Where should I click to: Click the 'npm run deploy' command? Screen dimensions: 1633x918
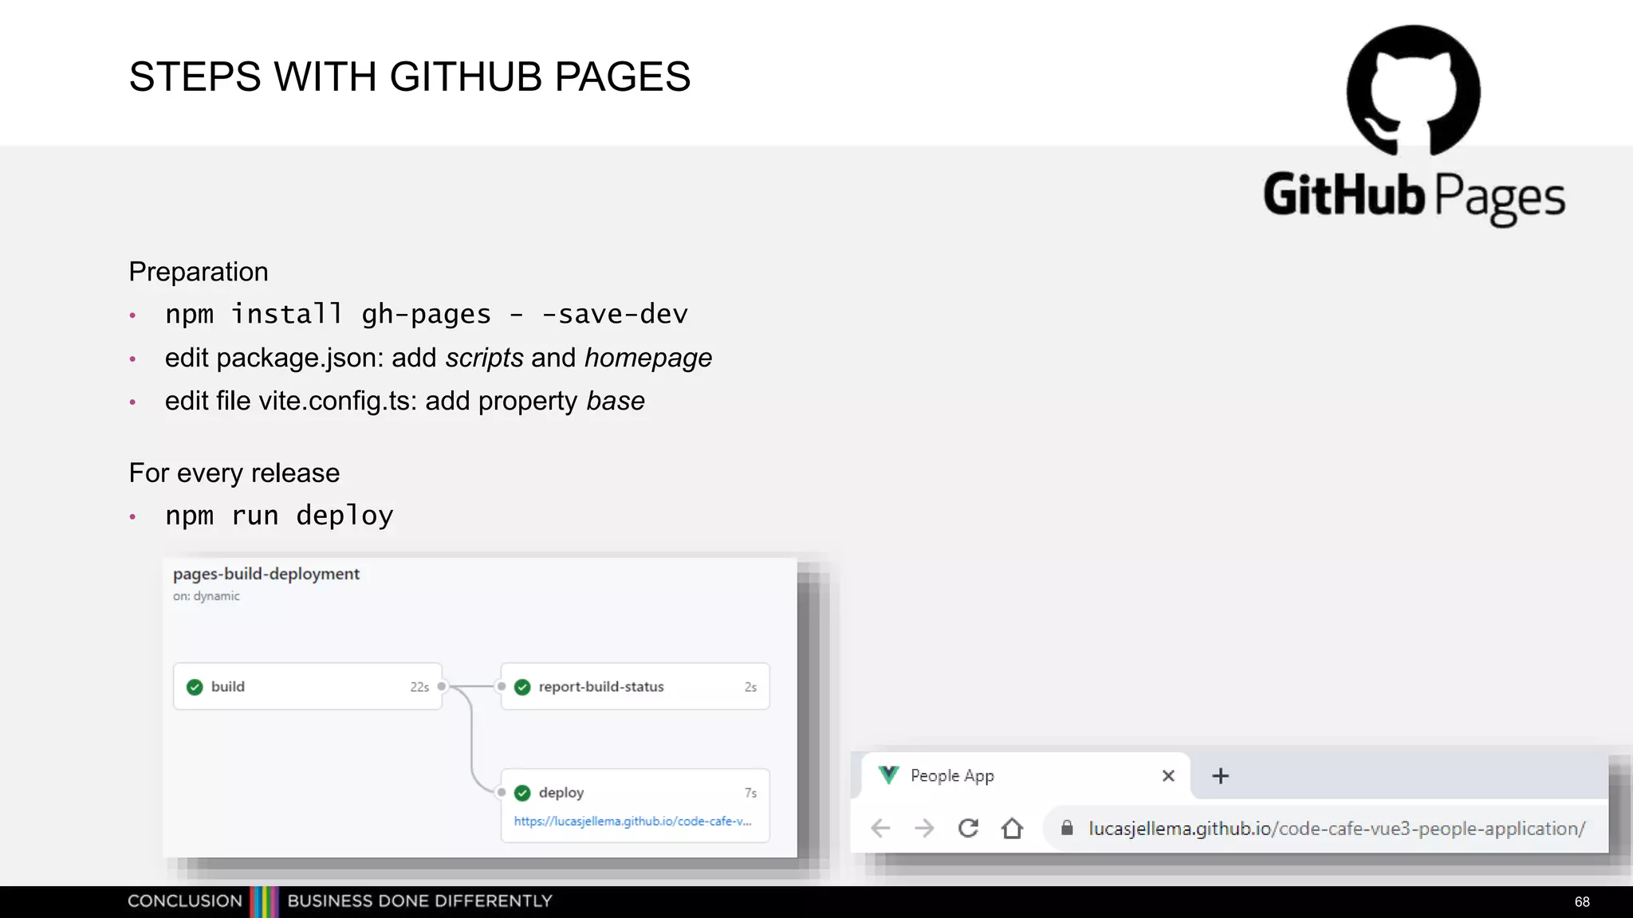[x=279, y=516]
